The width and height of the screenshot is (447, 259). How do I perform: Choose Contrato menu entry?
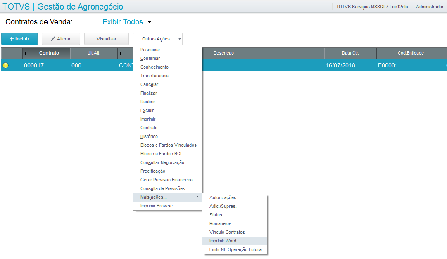point(168,128)
